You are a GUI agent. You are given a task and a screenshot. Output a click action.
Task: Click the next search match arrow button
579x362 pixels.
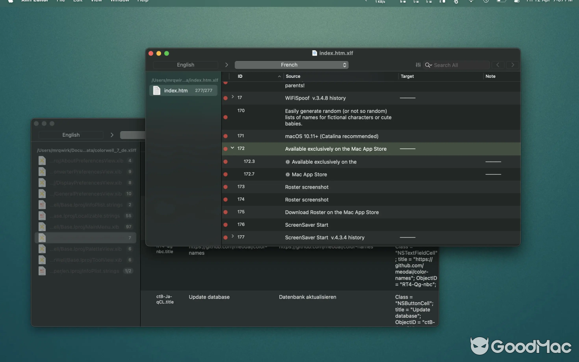coord(512,65)
